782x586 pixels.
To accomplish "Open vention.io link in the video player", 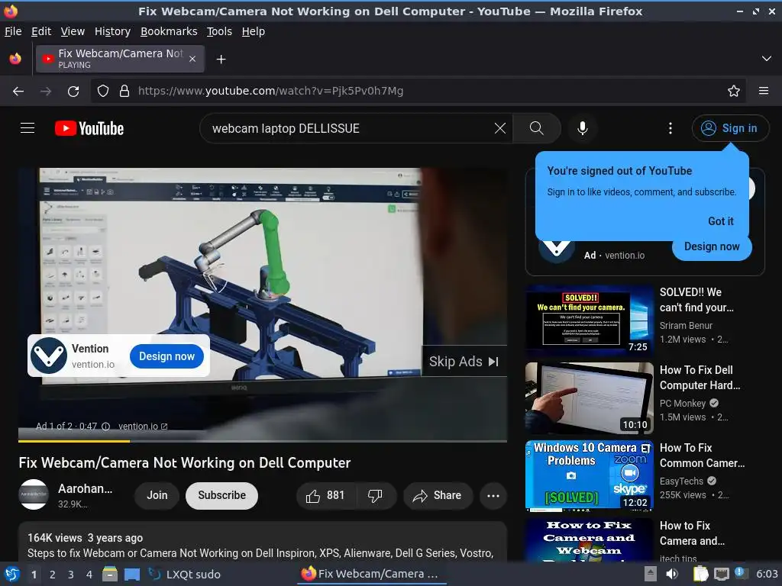I will [x=143, y=427].
